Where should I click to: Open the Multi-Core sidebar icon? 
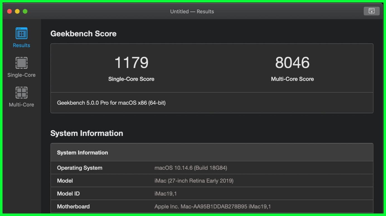click(x=21, y=93)
